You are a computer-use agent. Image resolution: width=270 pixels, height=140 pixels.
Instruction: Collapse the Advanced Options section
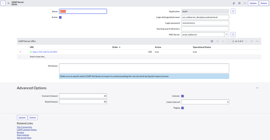click(257, 88)
